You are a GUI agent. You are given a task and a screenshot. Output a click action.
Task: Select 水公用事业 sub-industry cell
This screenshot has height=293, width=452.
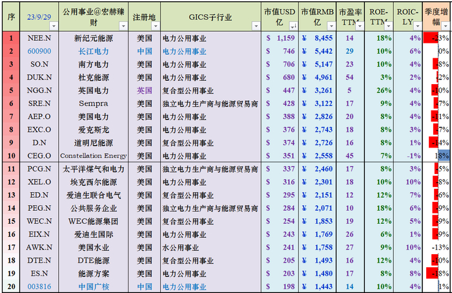click(x=211, y=247)
